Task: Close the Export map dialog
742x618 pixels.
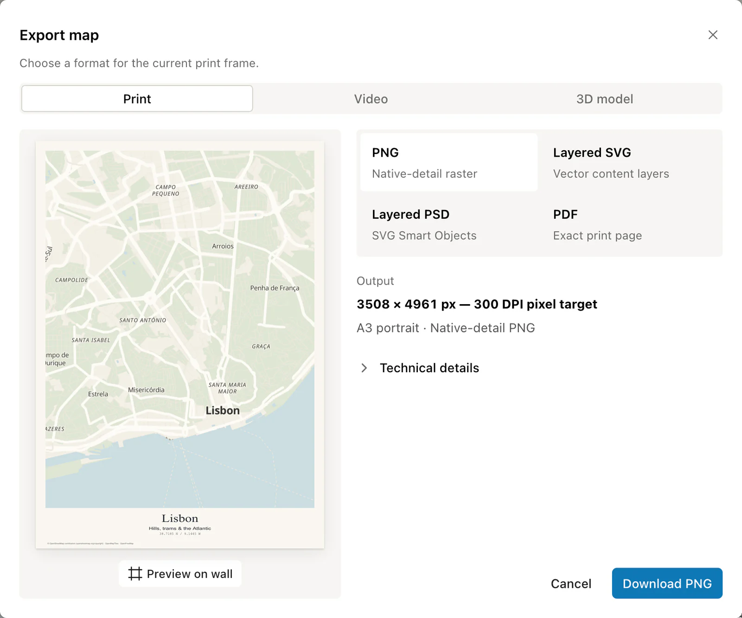Action: click(713, 35)
